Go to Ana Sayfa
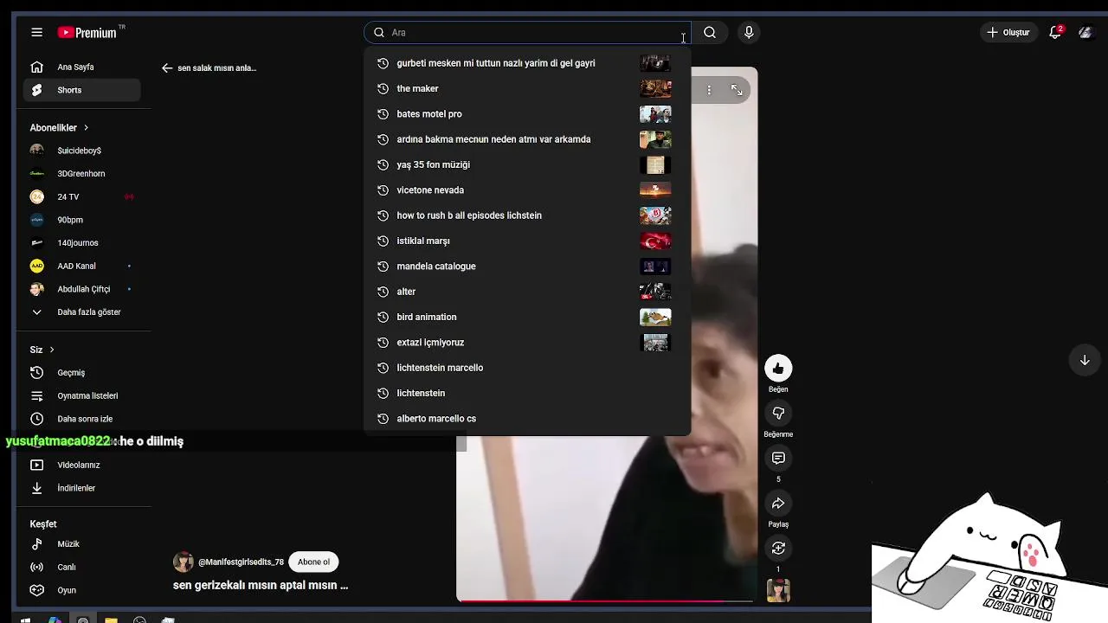1108x623 pixels. 82,67
